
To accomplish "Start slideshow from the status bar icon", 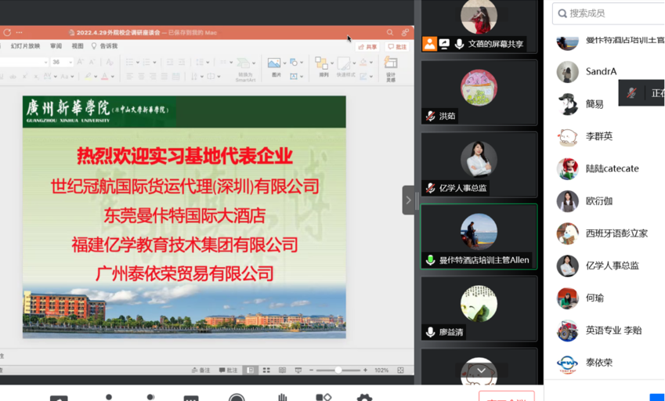I will point(298,370).
